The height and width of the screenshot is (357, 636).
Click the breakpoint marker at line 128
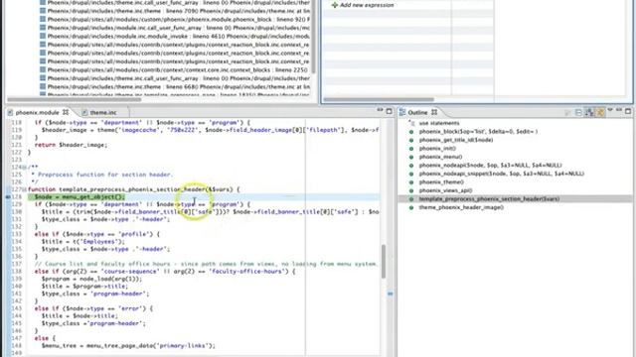[x=8, y=197]
